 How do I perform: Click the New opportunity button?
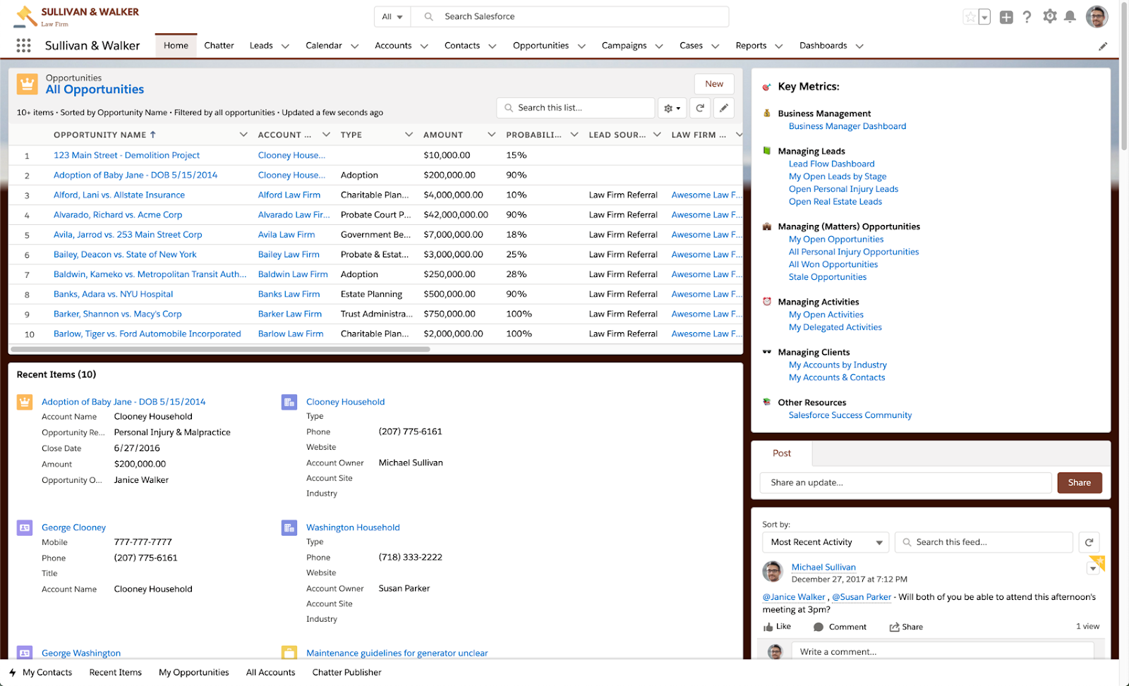(714, 84)
